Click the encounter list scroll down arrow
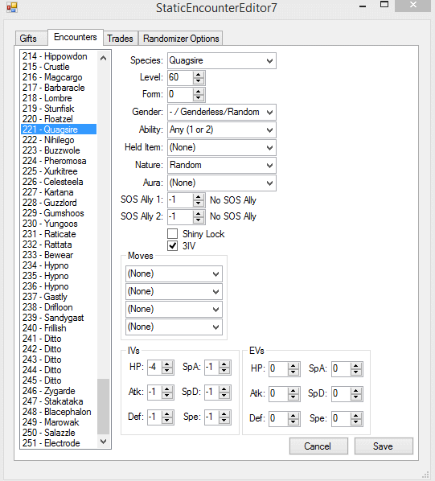 (x=103, y=442)
